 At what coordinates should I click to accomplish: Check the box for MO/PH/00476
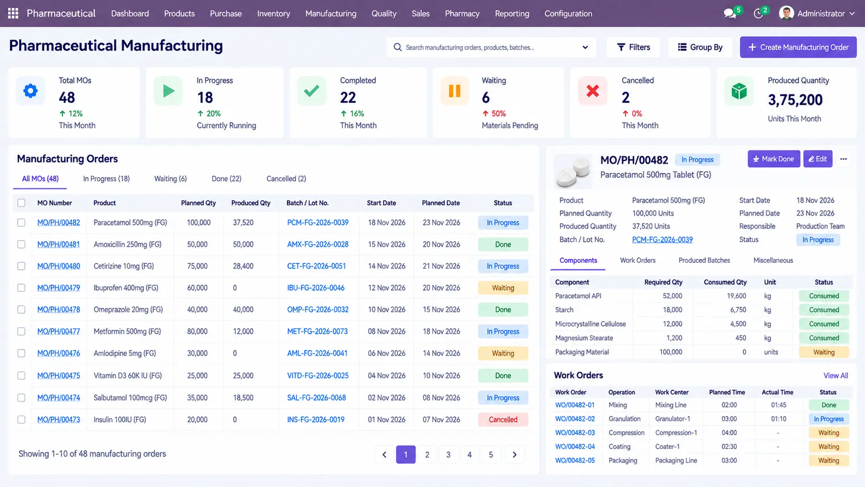pyautogui.click(x=21, y=353)
